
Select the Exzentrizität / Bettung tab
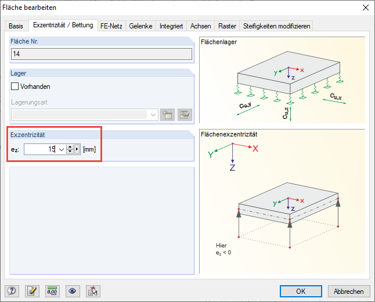coord(63,25)
